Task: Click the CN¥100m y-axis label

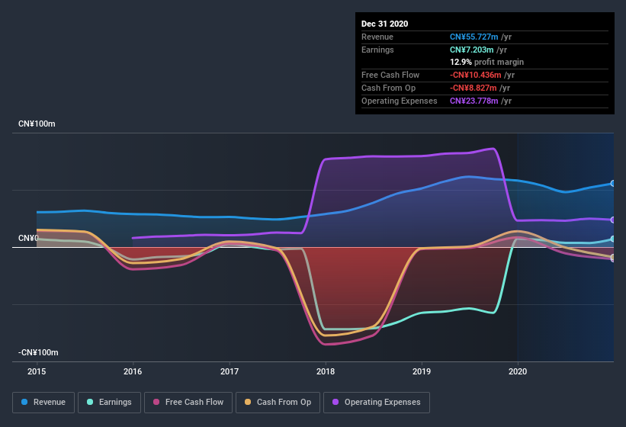Action: (x=37, y=124)
